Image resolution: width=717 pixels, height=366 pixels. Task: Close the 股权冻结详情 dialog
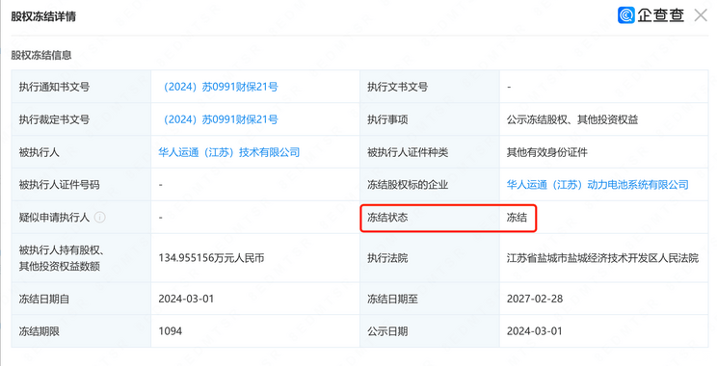click(x=701, y=15)
